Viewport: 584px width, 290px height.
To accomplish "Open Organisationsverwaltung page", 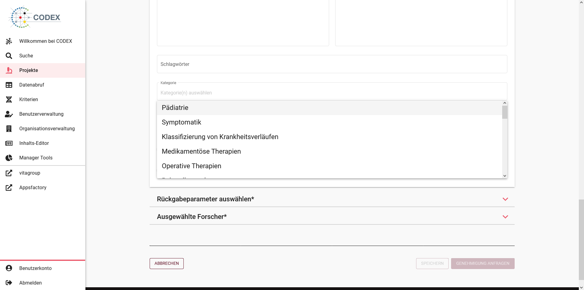I will tap(43, 128).
